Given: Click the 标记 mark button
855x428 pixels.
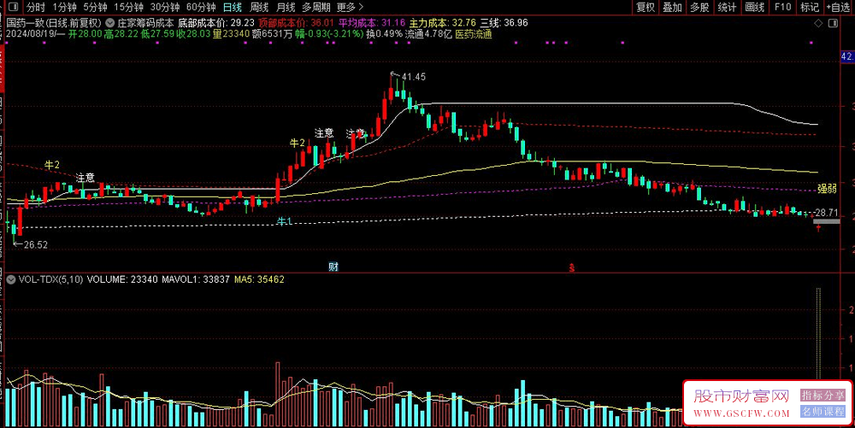Looking at the screenshot, I should (810, 7).
